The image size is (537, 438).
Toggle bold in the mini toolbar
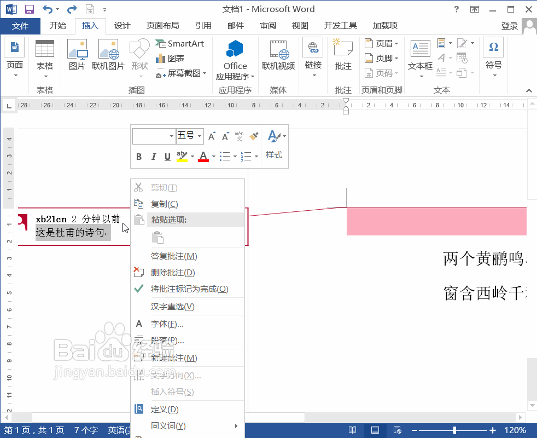(x=139, y=157)
